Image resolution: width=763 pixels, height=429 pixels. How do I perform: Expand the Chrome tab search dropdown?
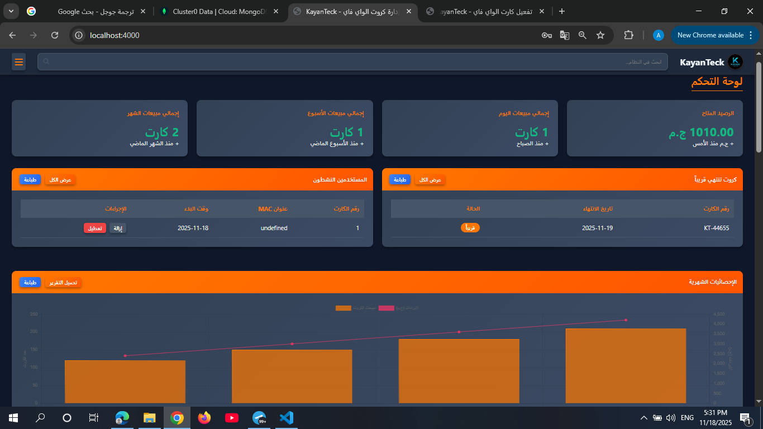pyautogui.click(x=11, y=11)
